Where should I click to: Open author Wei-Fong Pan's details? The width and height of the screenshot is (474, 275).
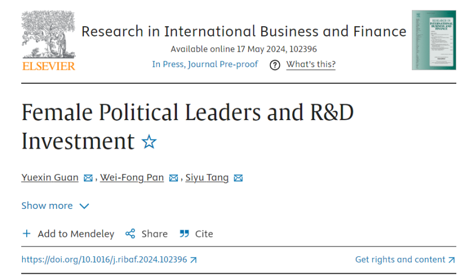point(132,178)
